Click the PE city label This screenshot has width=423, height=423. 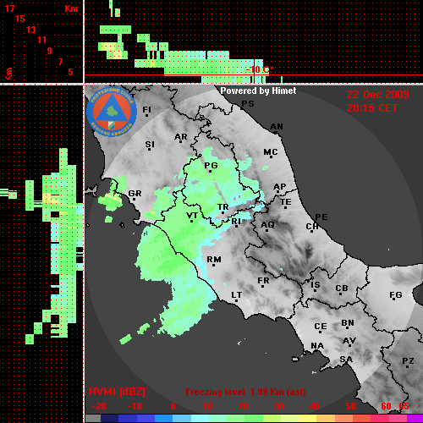coord(321,217)
